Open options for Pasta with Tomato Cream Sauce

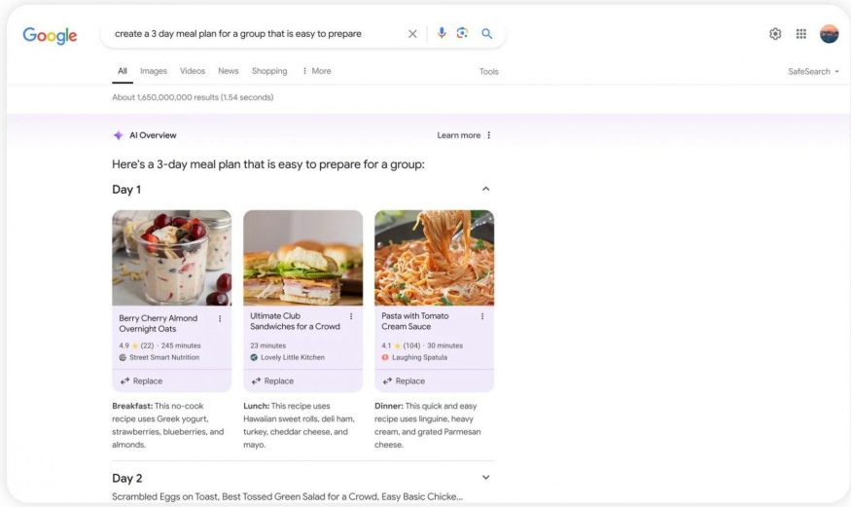click(x=482, y=316)
